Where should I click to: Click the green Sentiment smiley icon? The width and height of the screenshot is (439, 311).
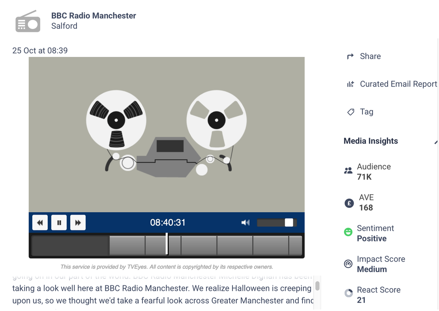tap(348, 232)
